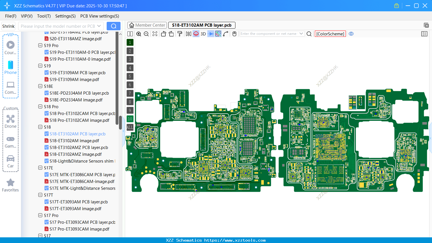
Task: Select the zoom out tool
Action: pos(146,34)
